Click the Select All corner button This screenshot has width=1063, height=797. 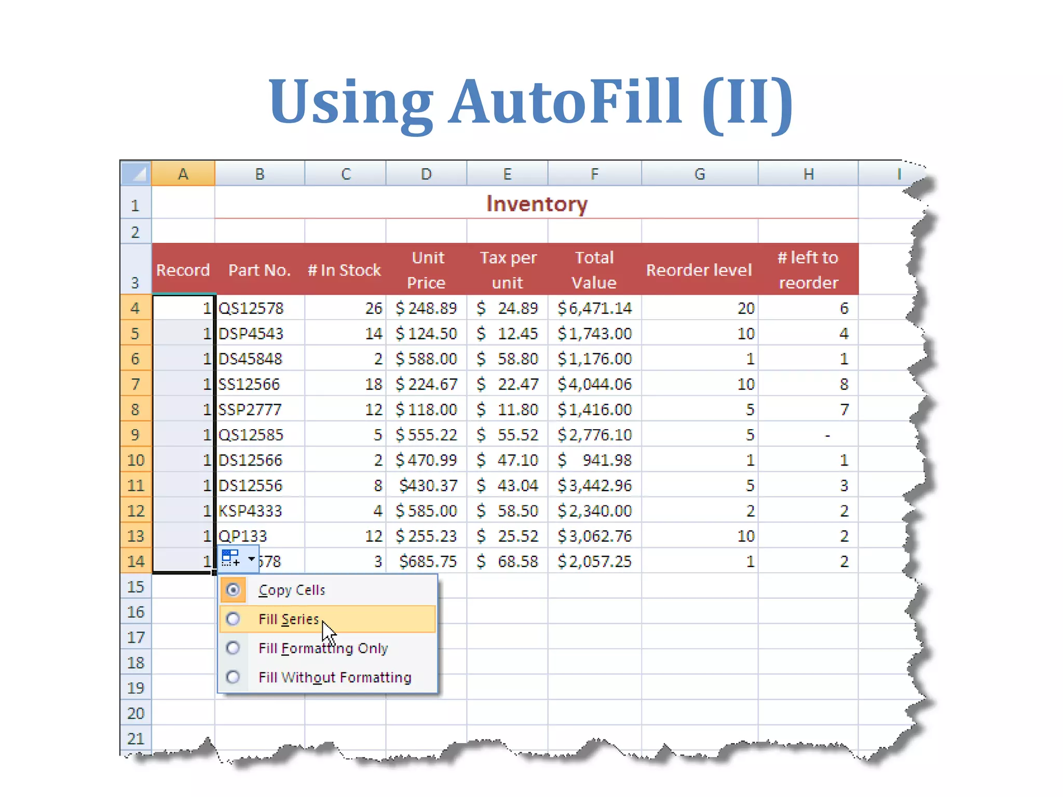coord(136,173)
